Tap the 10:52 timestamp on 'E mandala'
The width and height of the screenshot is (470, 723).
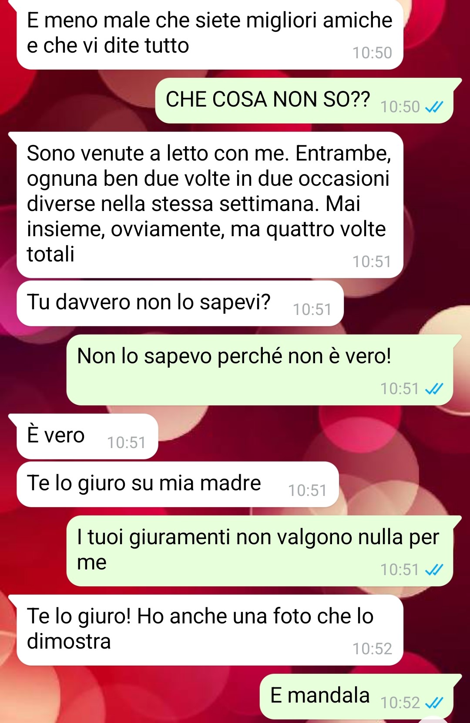tap(400, 703)
